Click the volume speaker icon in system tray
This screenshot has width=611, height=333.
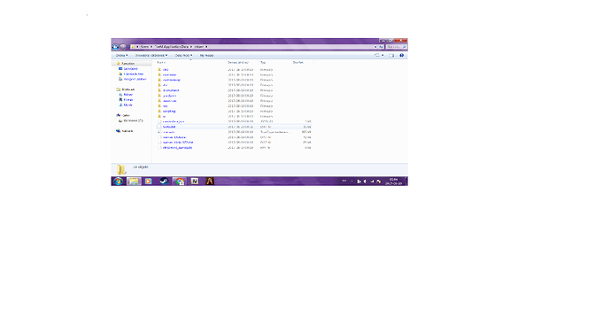(x=365, y=182)
